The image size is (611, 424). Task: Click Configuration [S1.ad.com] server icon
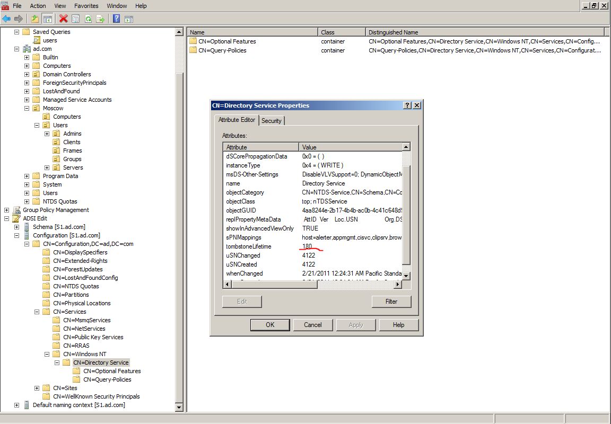click(27, 235)
